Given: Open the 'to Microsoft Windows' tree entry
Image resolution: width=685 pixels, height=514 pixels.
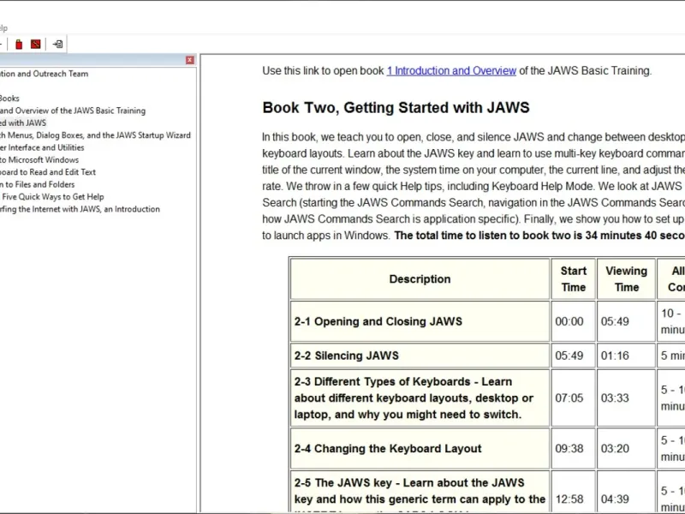Looking at the screenshot, I should point(39,159).
